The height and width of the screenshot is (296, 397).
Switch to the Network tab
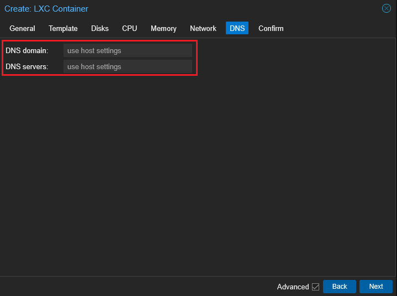[x=203, y=28]
